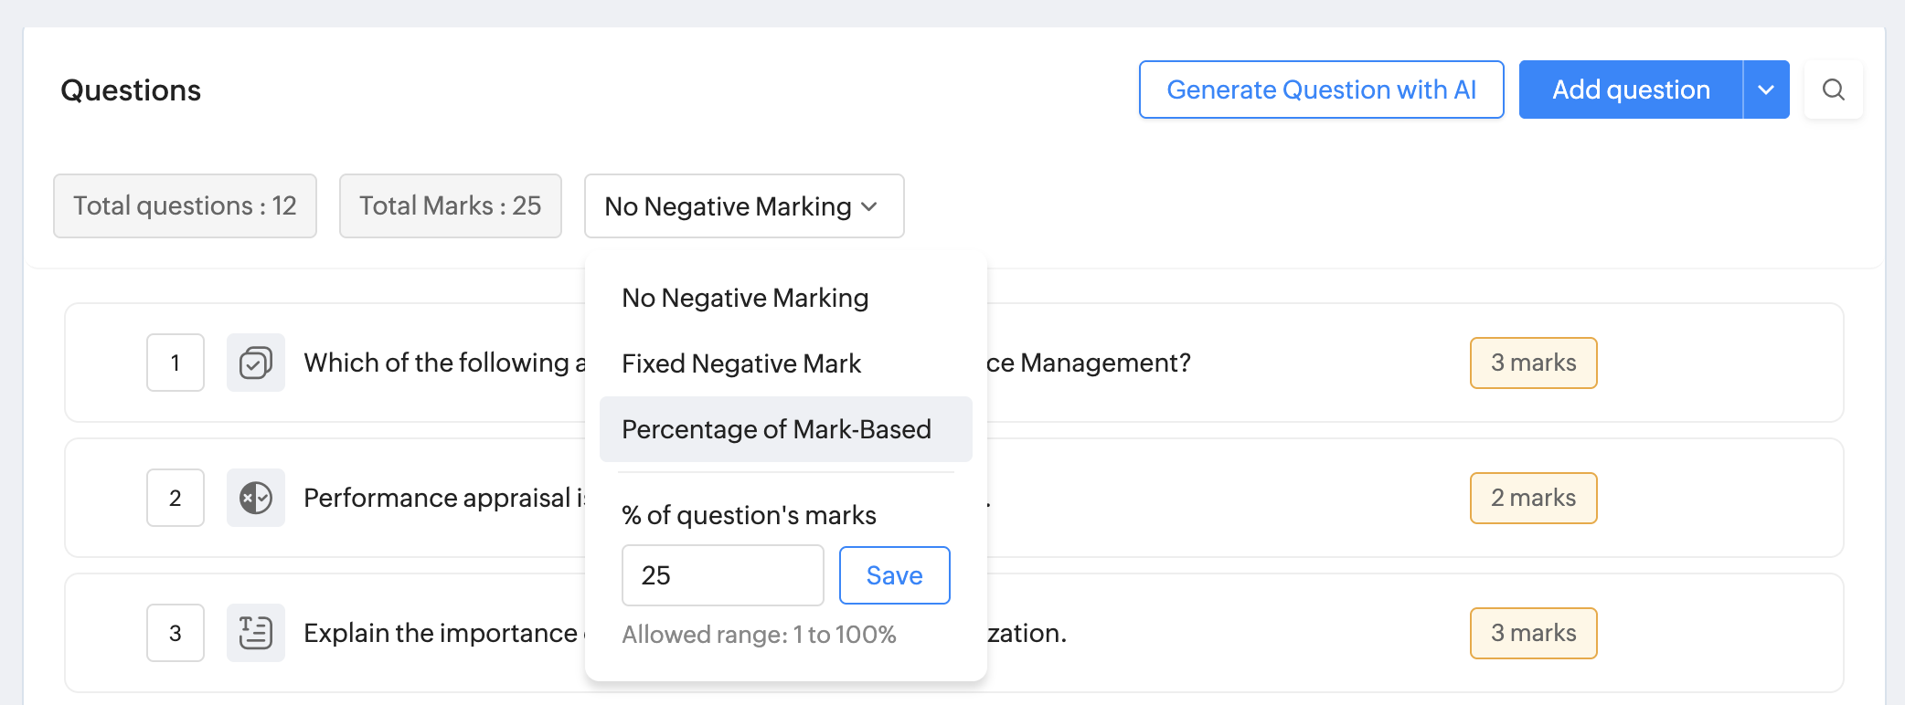1905x705 pixels.
Task: Click the 3 marks badge on question 3
Action: pyautogui.click(x=1534, y=633)
